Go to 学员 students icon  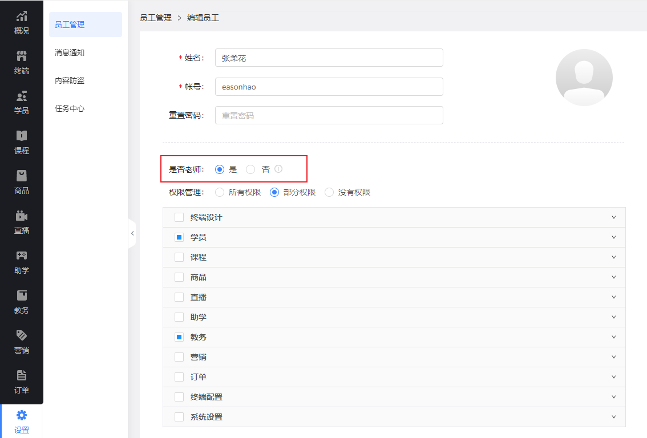[22, 96]
